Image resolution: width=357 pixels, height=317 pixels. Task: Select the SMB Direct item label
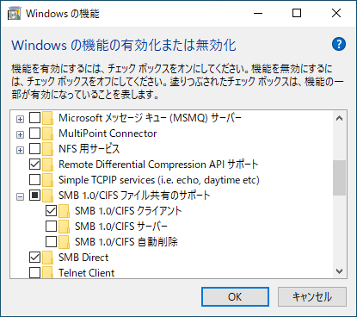(x=83, y=258)
